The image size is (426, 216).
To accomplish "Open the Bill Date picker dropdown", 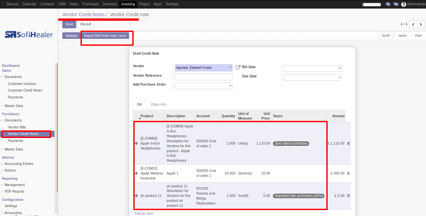I will [312, 68].
